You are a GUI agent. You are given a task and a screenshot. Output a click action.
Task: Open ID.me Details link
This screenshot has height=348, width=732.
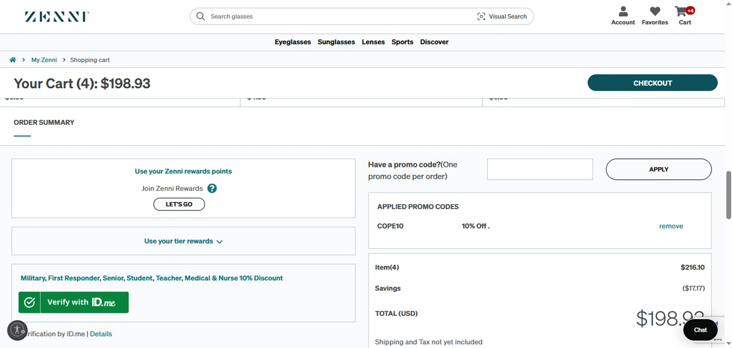[x=101, y=334]
